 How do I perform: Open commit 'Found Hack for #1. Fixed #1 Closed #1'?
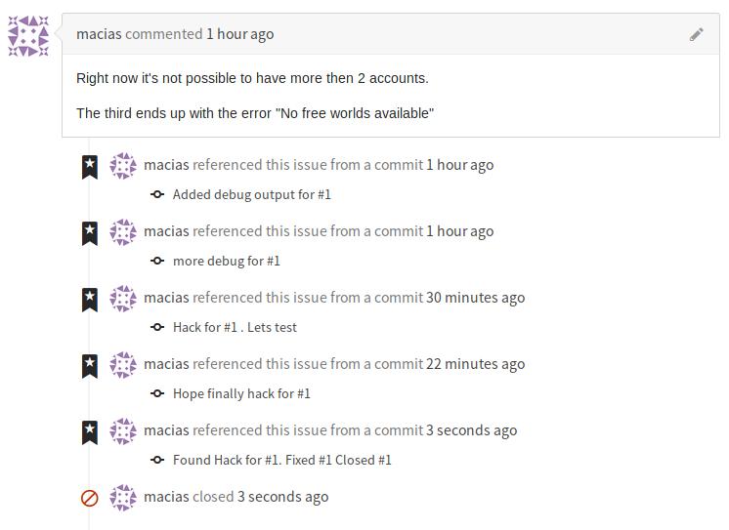[x=282, y=461]
